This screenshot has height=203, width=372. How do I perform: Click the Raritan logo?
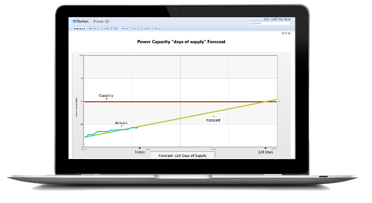(81, 21)
